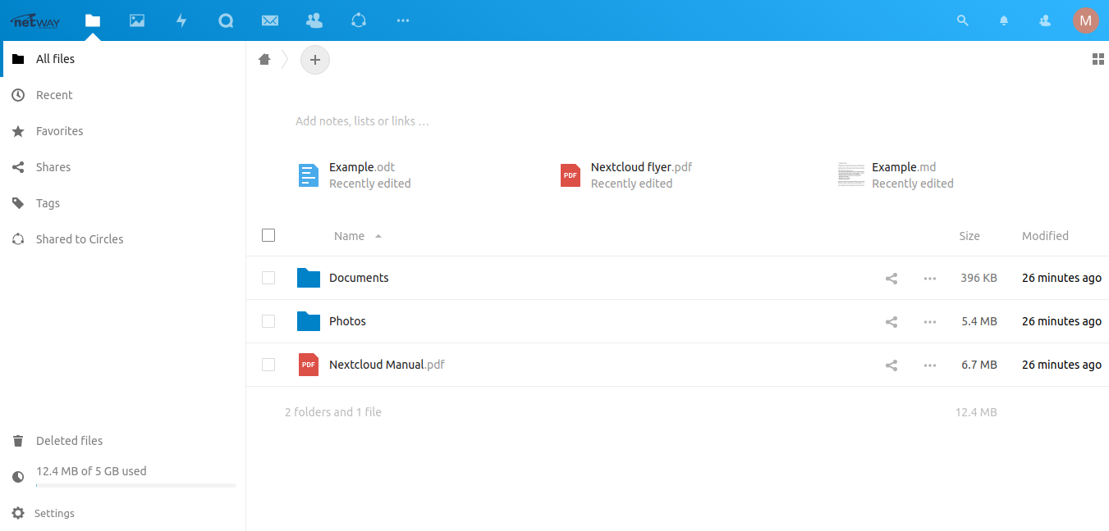Open the new file plus menu
The width and height of the screenshot is (1109, 531).
pyautogui.click(x=315, y=59)
